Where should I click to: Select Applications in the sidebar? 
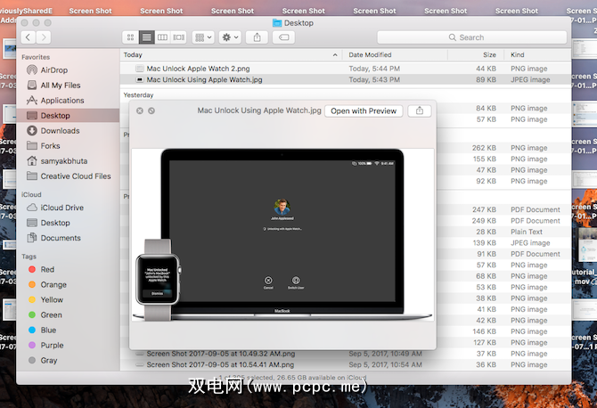tap(61, 101)
